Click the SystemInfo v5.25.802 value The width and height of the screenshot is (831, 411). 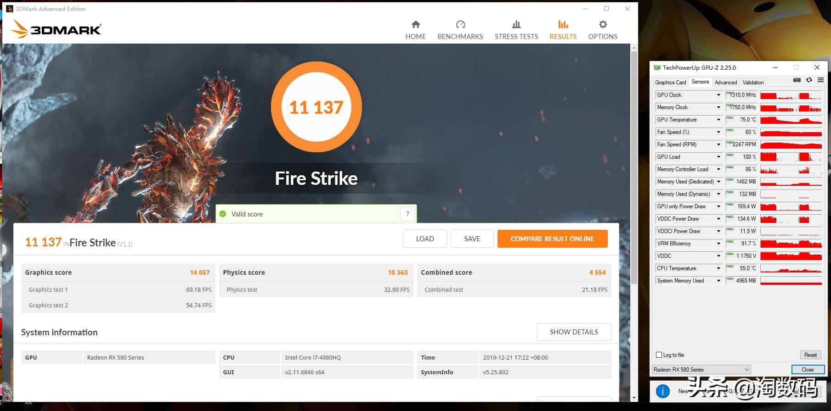tap(496, 372)
